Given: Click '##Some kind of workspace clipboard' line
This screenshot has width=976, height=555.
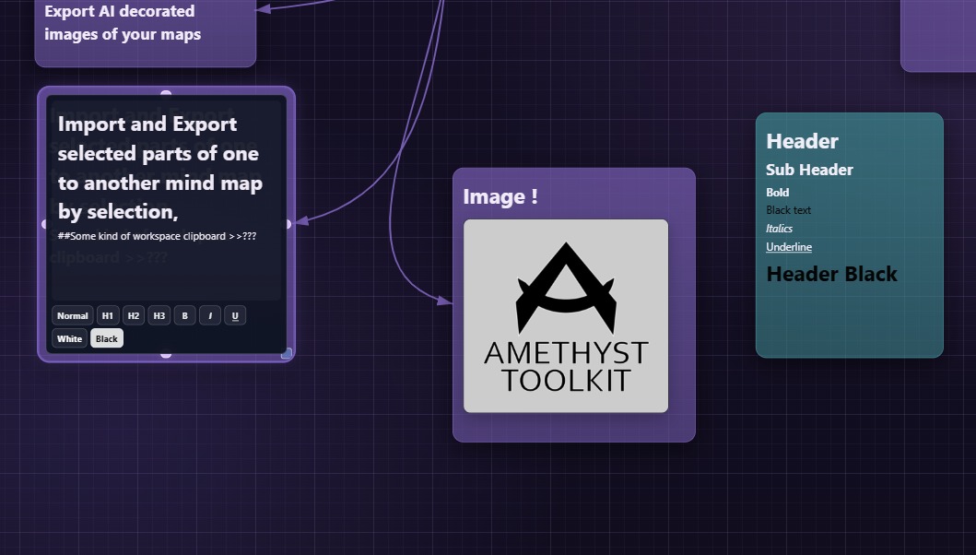Looking at the screenshot, I should point(157,236).
